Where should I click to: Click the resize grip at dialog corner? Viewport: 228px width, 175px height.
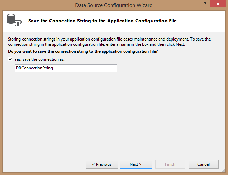(223, 171)
